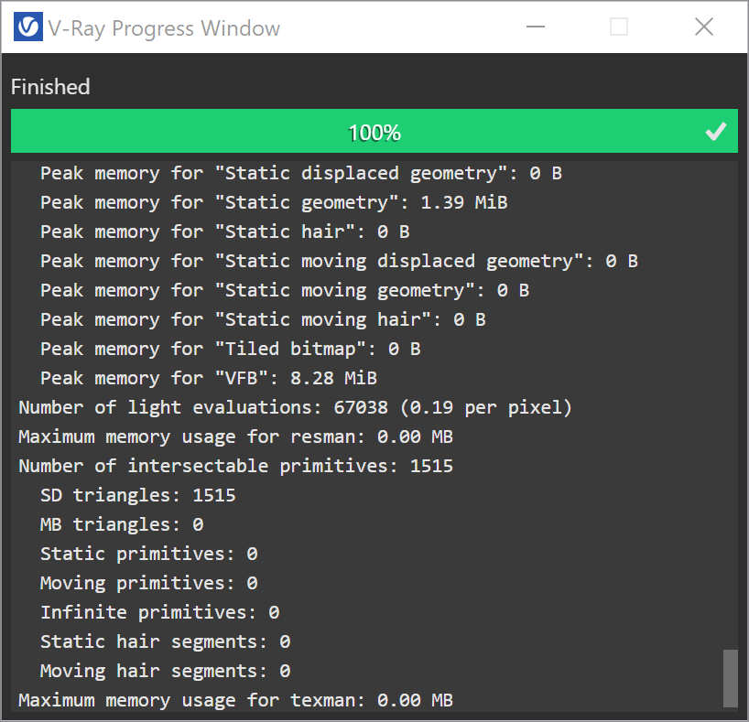Viewport: 749px width, 722px height.
Task: Select Number of intersectable primitives line
Action: 235,466
